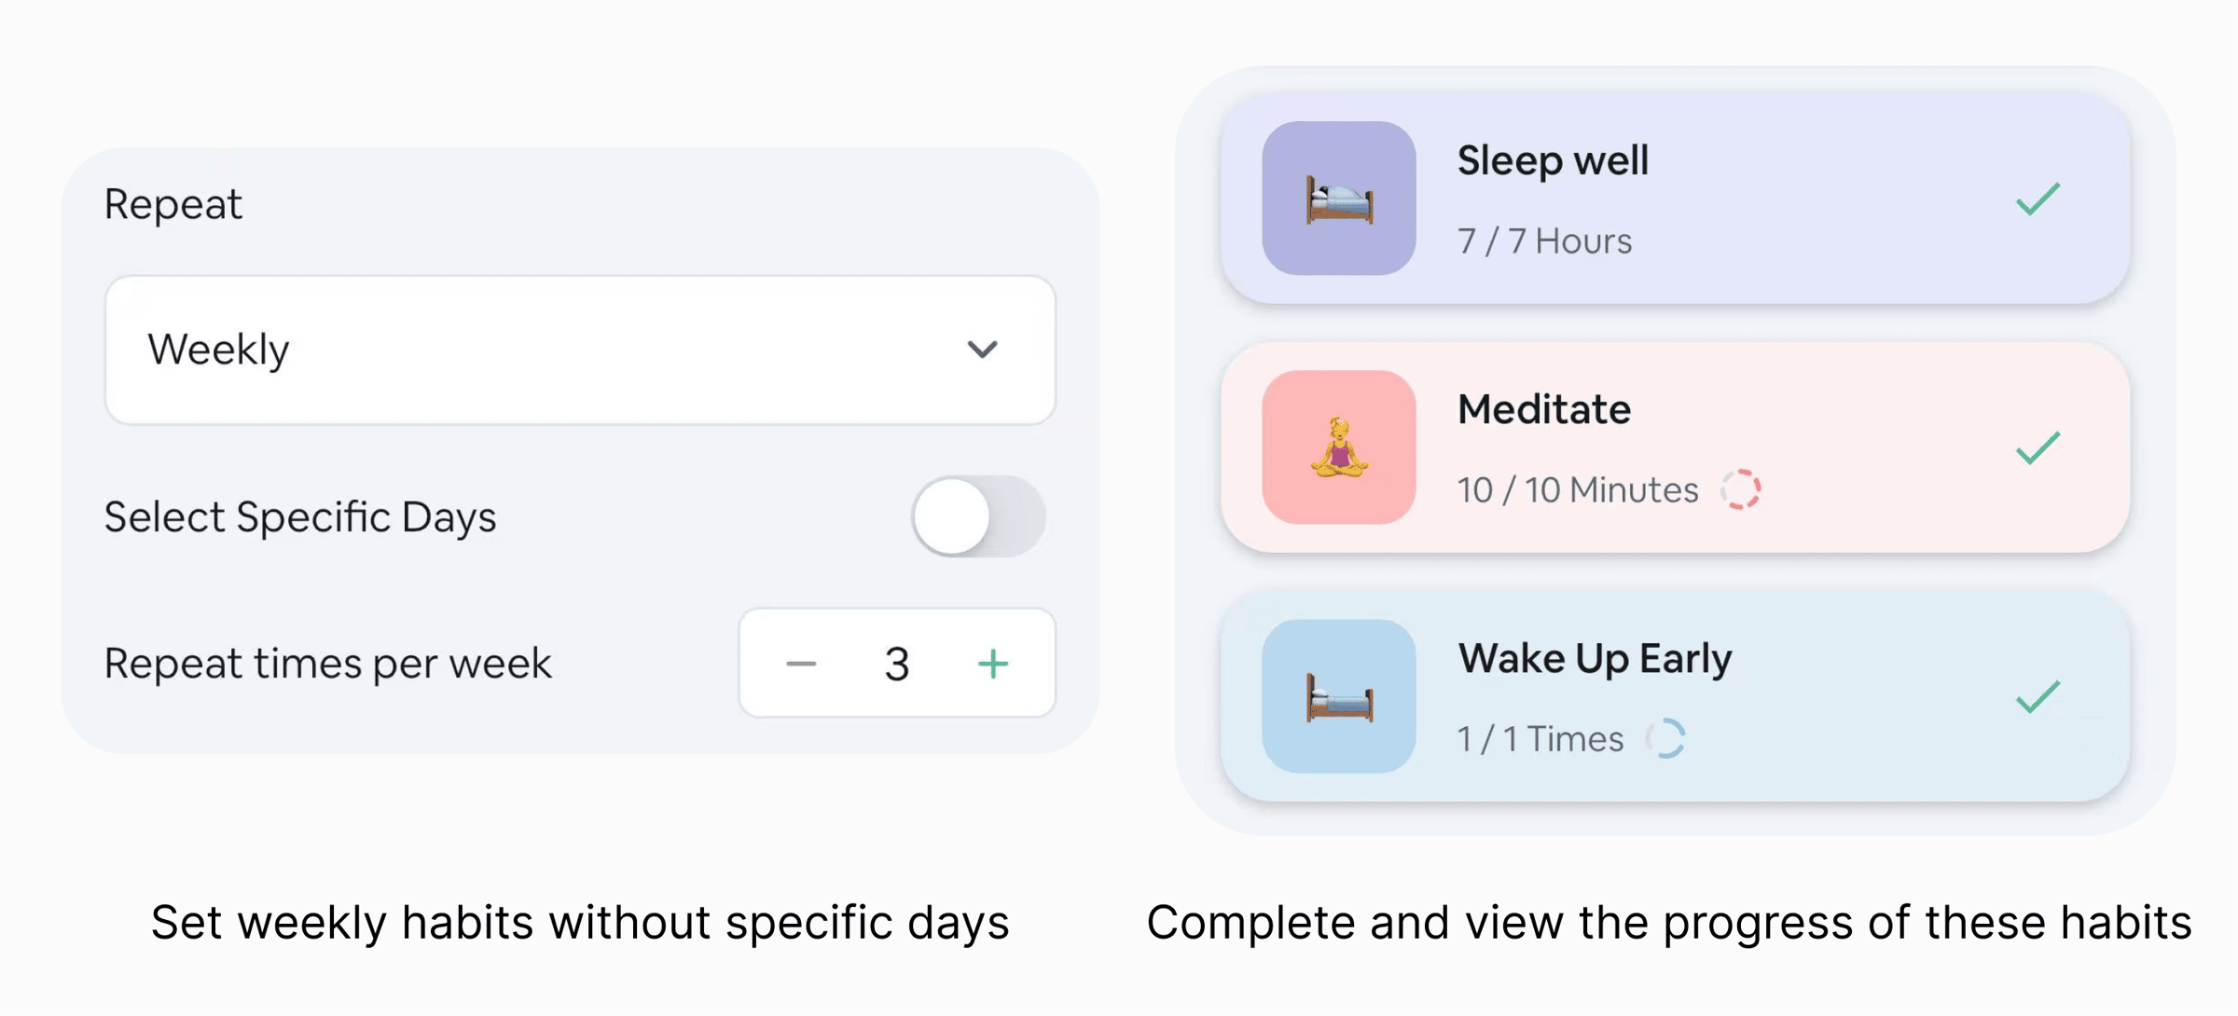Image resolution: width=2238 pixels, height=1016 pixels.
Task: Open the Meditate habit card
Action: tap(1675, 447)
